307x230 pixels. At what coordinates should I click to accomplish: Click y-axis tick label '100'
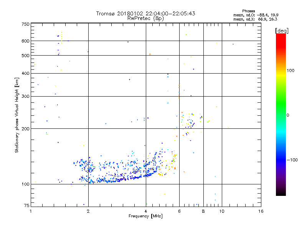25,184
